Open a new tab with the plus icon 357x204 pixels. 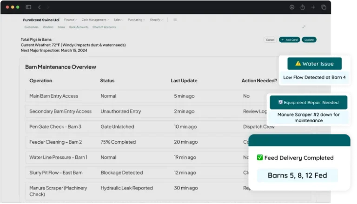[x=313, y=7]
